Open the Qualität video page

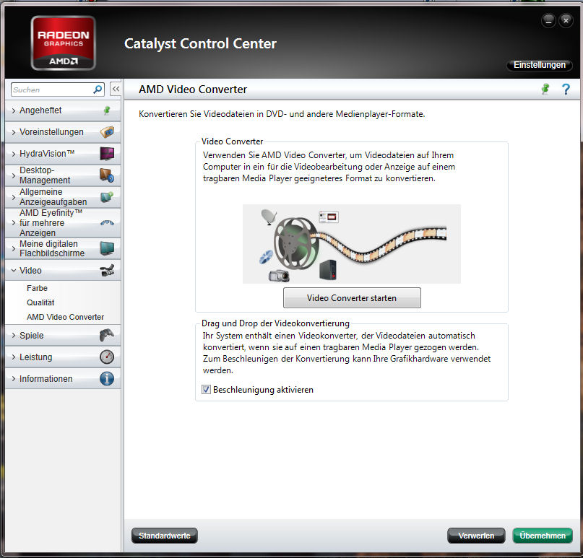(x=40, y=302)
